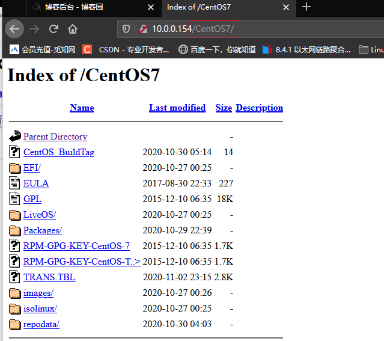Open the GPL file link
The width and height of the screenshot is (384, 341).
(32, 199)
